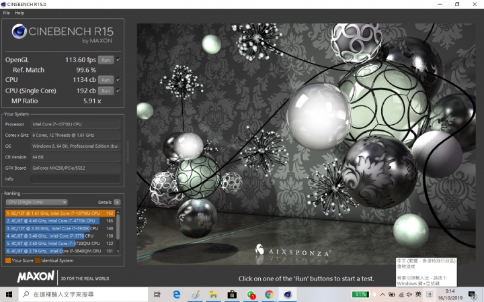Screen dimensions: 484x302
Task: Open the Help menu
Action: pos(19,13)
